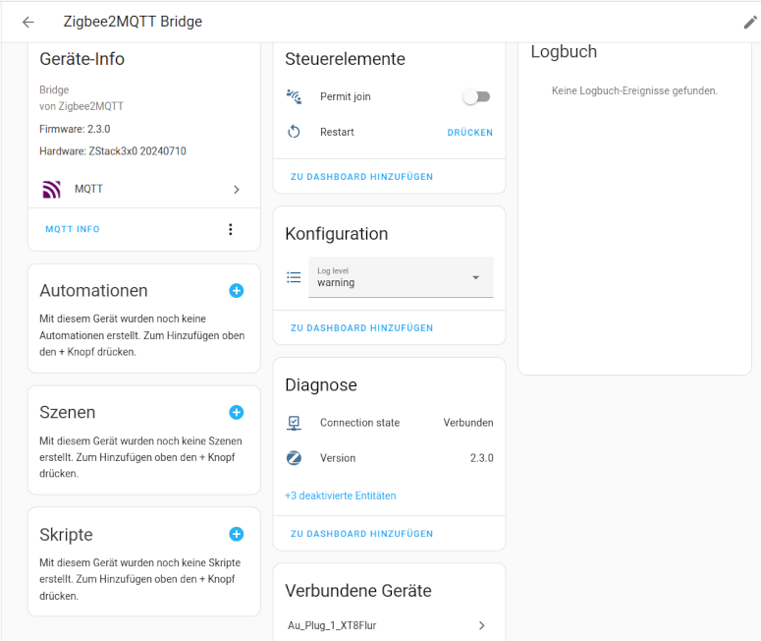The height and width of the screenshot is (641, 761).
Task: Open the three-dot menu beside MQTT INFO
Action: coord(231,229)
